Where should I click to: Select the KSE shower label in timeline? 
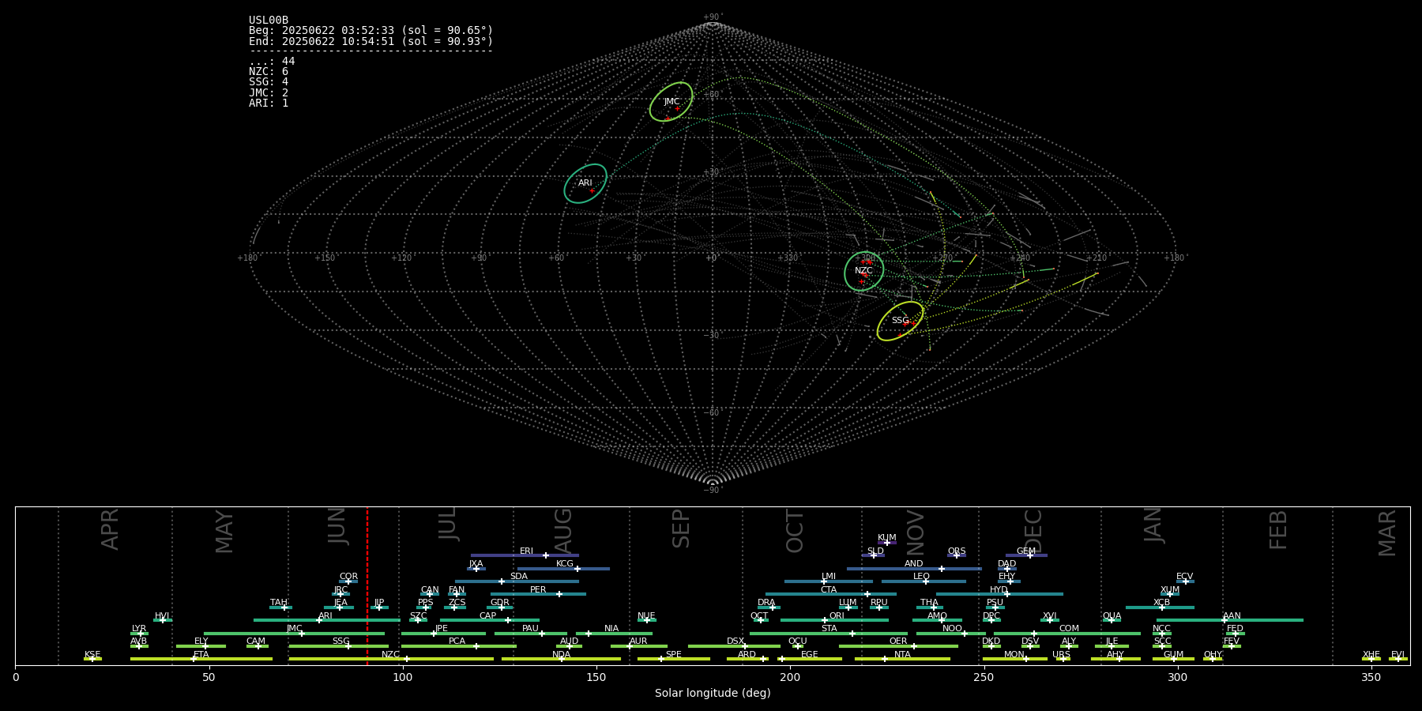92,655
